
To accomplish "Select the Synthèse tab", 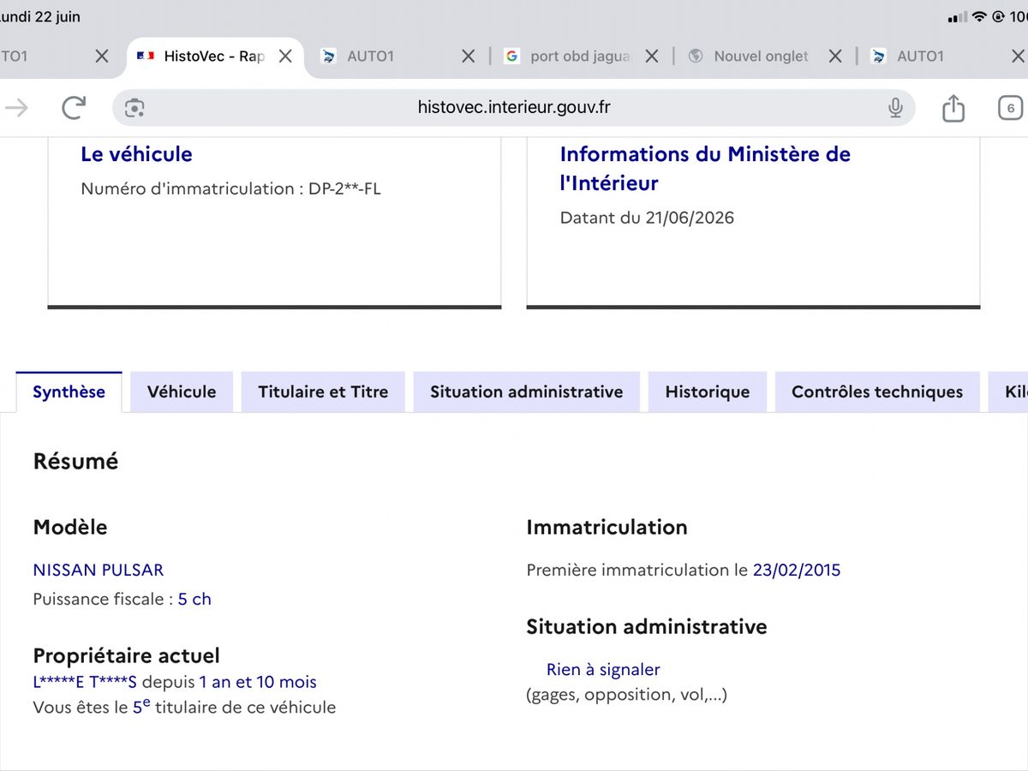I will coord(69,391).
